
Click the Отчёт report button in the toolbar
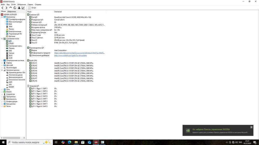tap(32, 8)
